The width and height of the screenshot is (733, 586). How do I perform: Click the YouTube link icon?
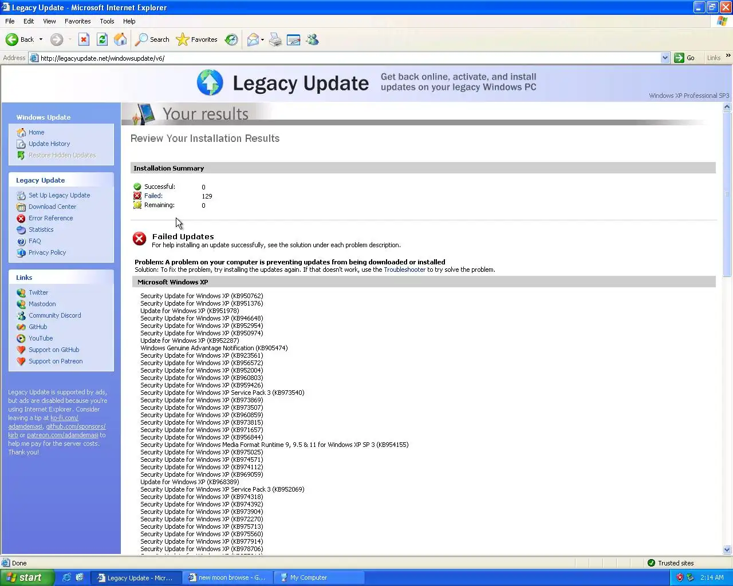(x=21, y=339)
